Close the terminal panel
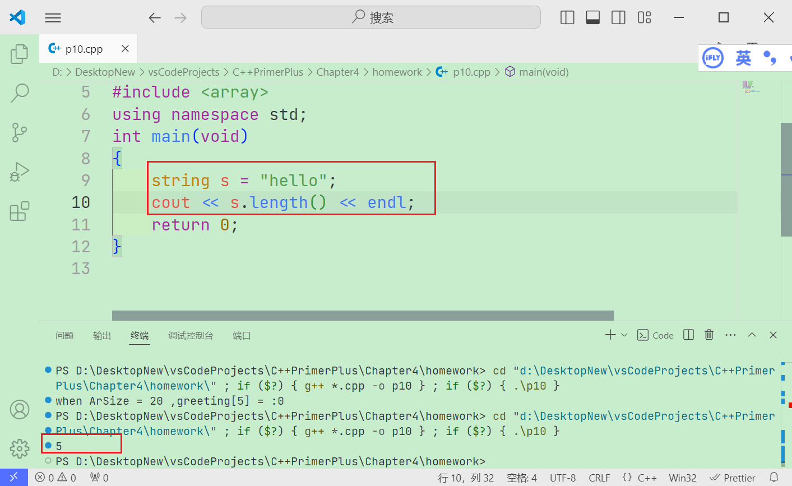 (773, 335)
